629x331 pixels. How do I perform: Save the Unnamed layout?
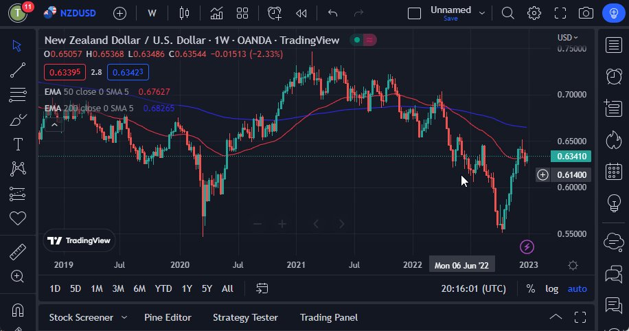tap(450, 19)
